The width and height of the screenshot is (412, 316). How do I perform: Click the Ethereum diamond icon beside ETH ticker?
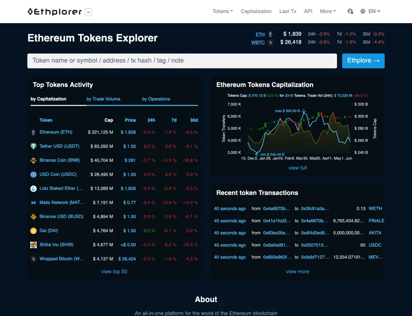tap(270, 34)
